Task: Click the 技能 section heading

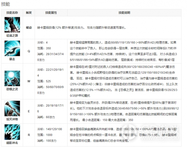Action: point(5,4)
